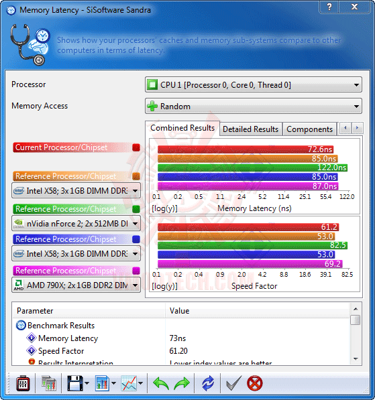Viewport: 375px width, 400px height.
Task: Click the green plus icon beside Random
Action: click(152, 106)
